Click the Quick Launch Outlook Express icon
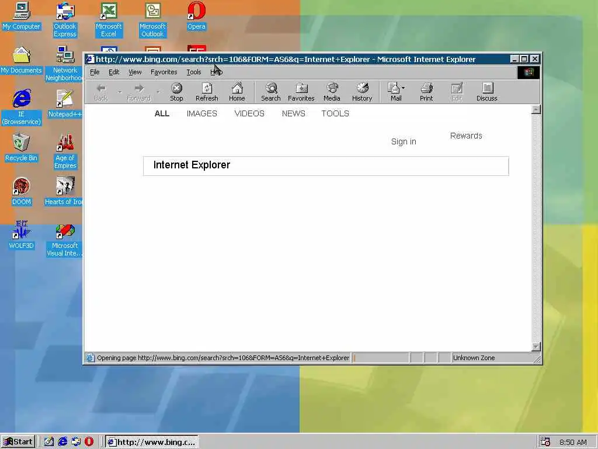Image resolution: width=598 pixels, height=449 pixels. click(76, 442)
